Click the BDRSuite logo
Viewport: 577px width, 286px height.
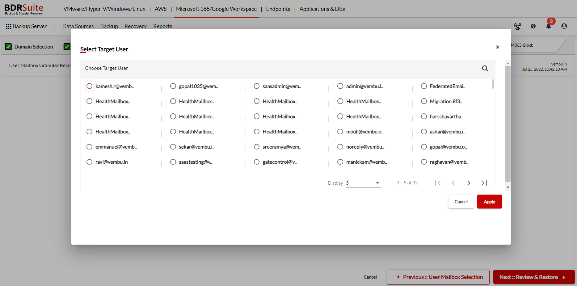coord(24,9)
